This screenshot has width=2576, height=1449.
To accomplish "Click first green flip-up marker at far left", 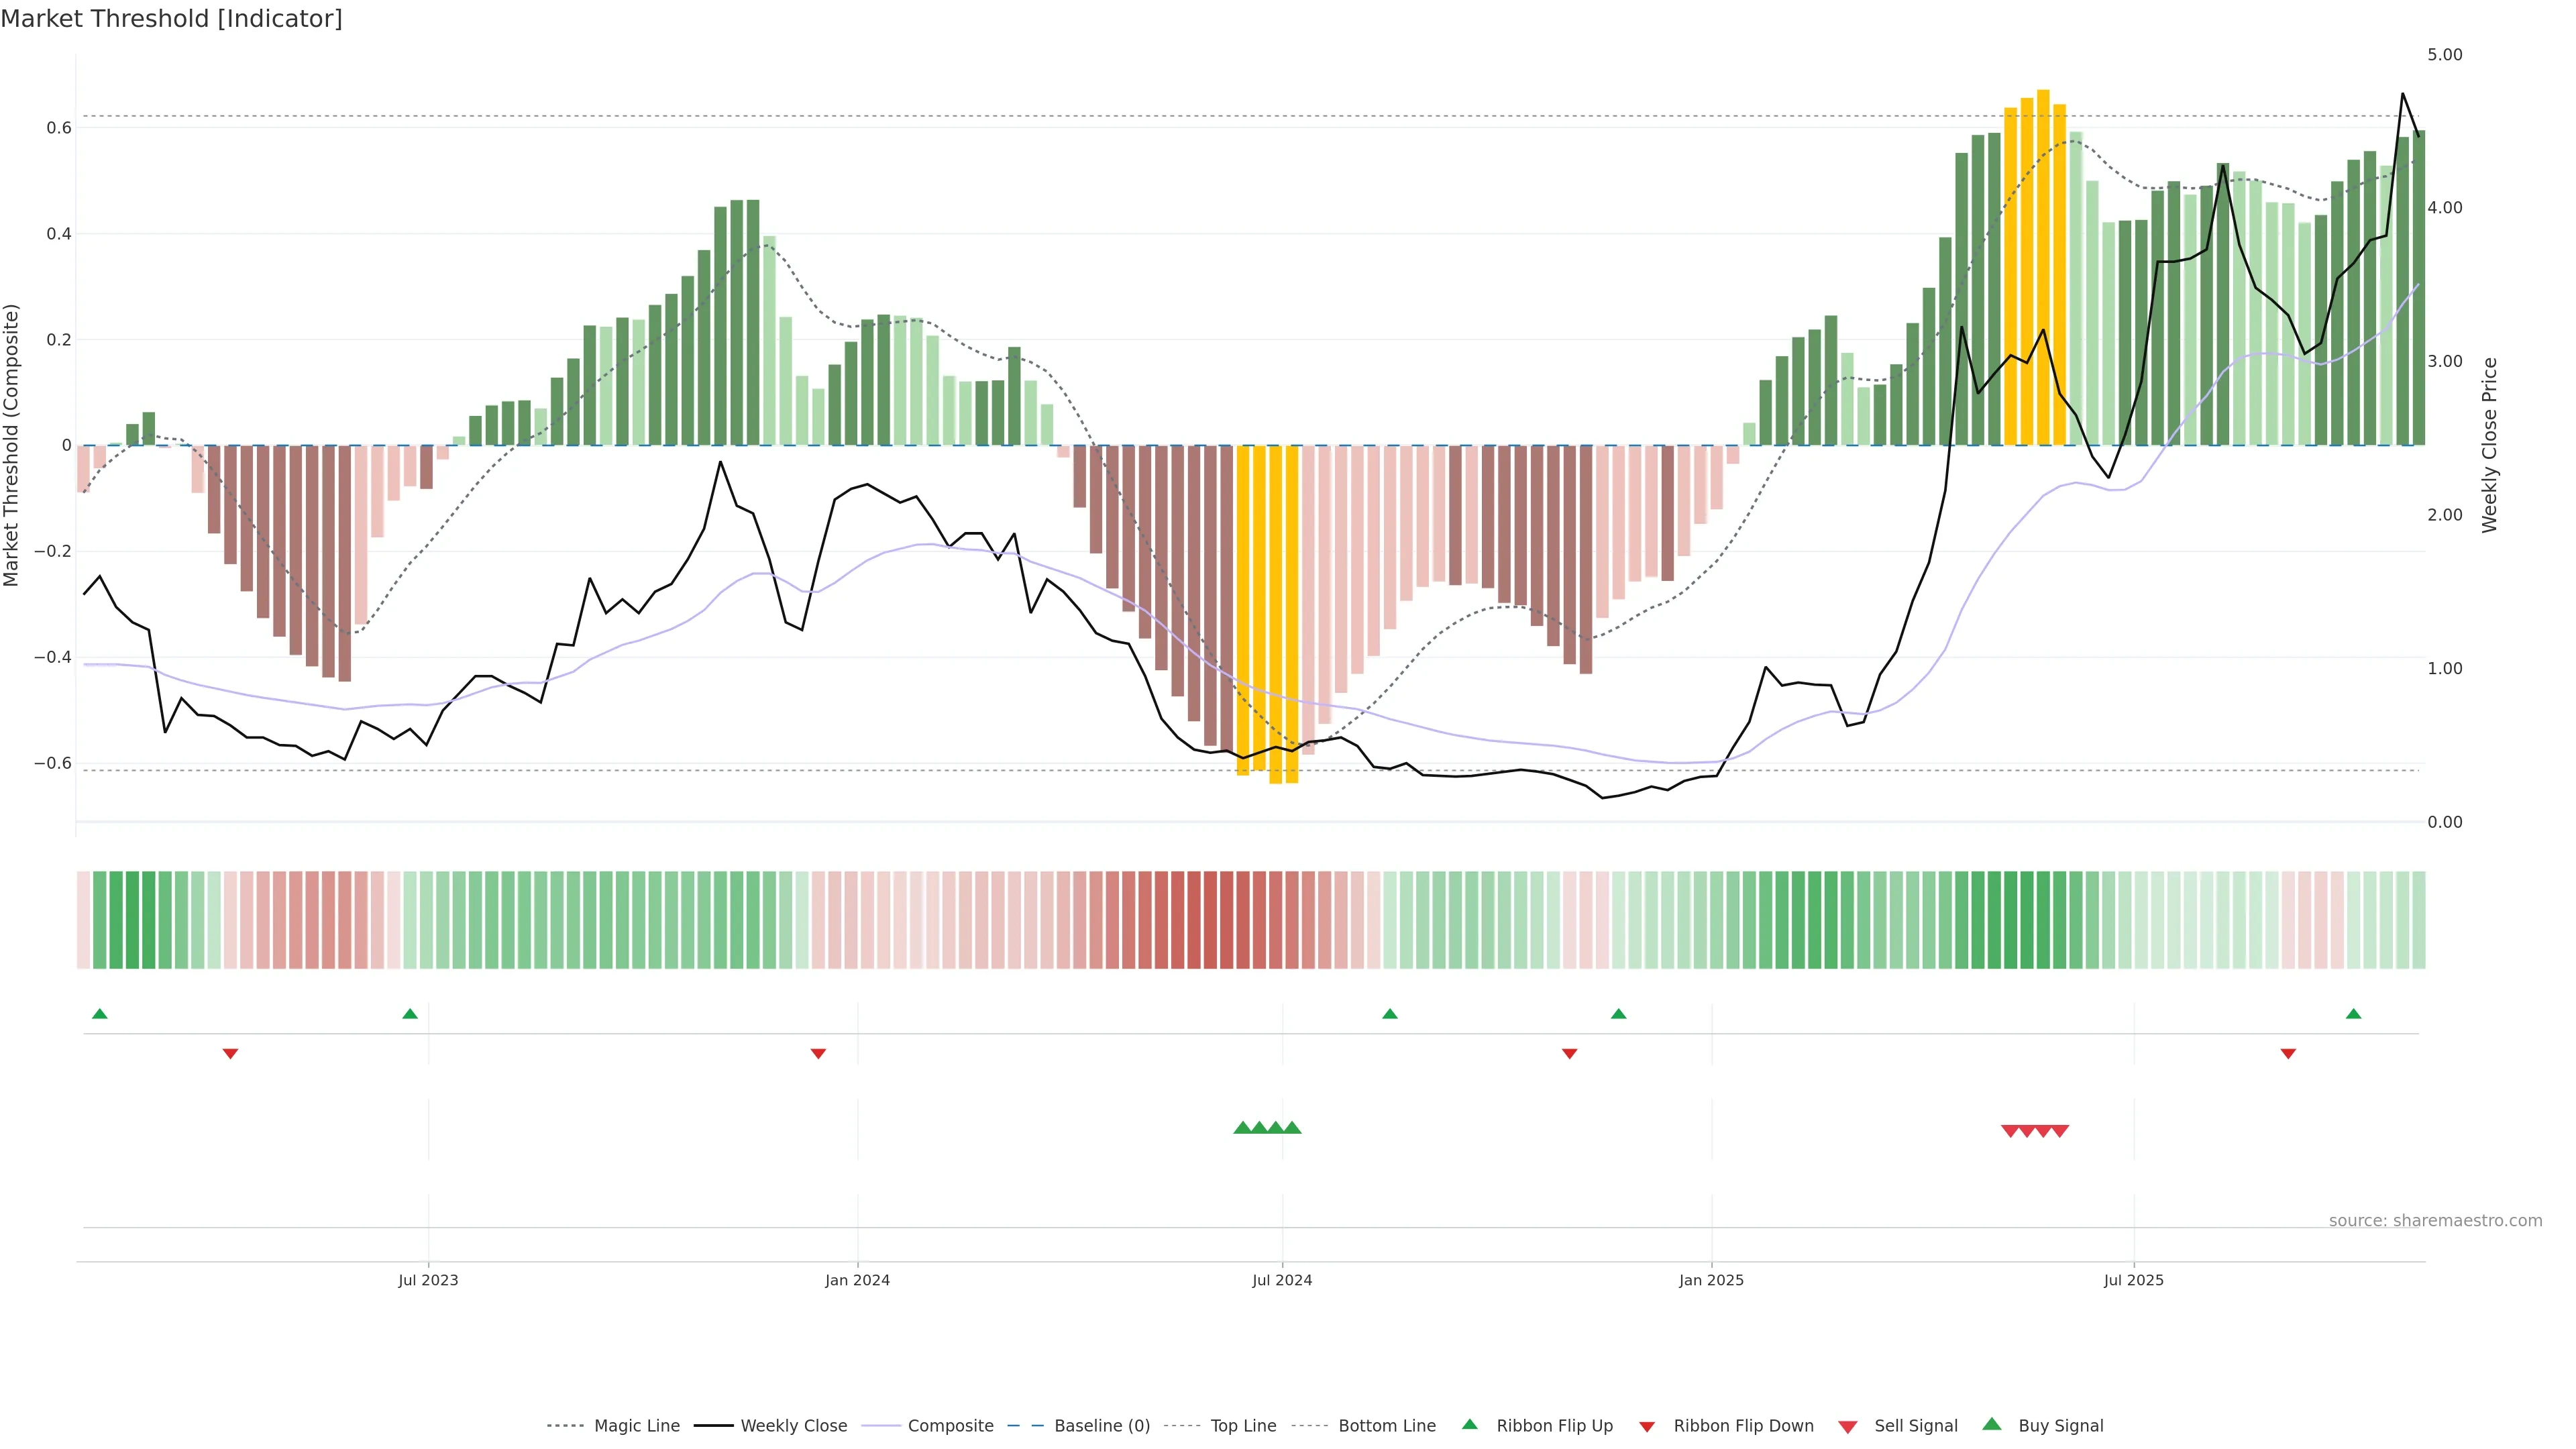I will 99,1014.
